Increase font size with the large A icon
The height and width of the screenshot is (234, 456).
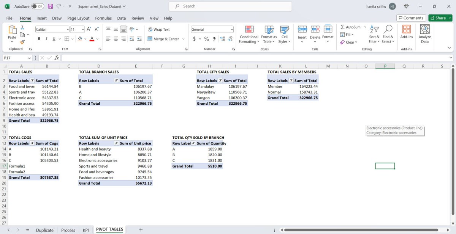tap(89, 29)
